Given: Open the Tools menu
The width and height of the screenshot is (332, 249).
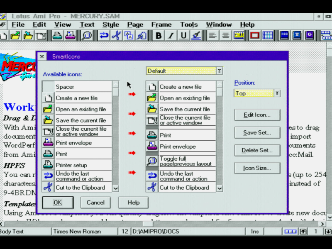Looking at the screenshot, I should click(x=189, y=24).
